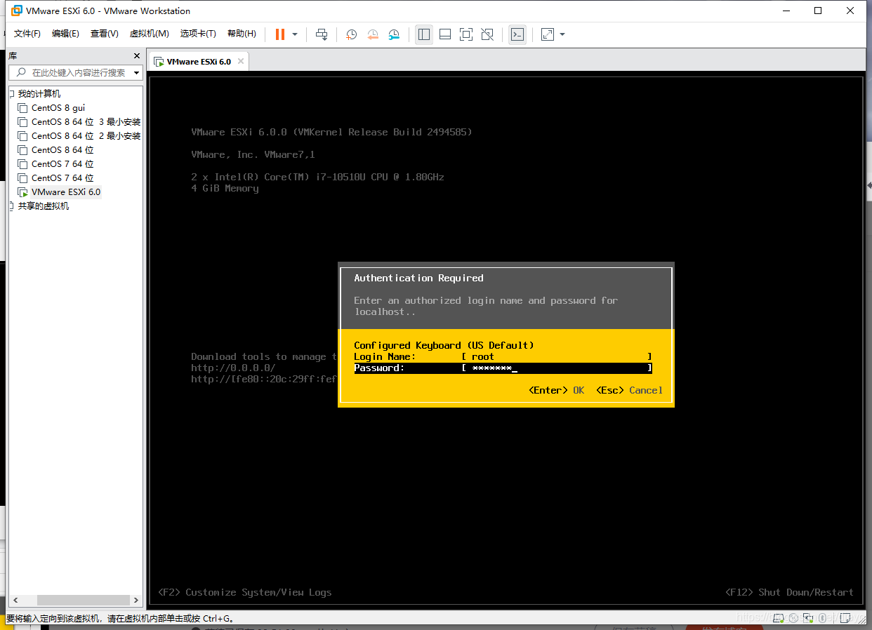Open the 选项卡(T) menu
The width and height of the screenshot is (872, 630).
pyautogui.click(x=198, y=34)
